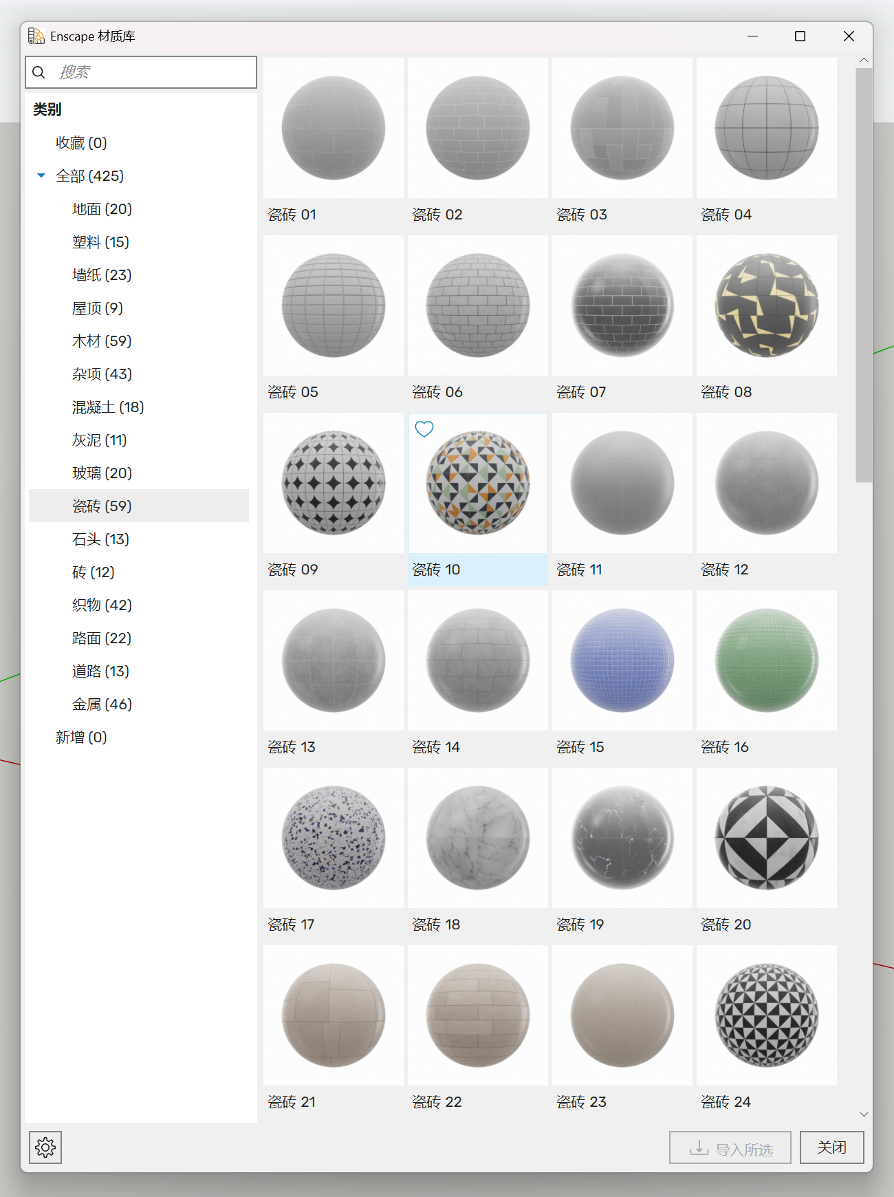The width and height of the screenshot is (894, 1197).
Task: Click the 导入所选 import button
Action: pos(730,1147)
